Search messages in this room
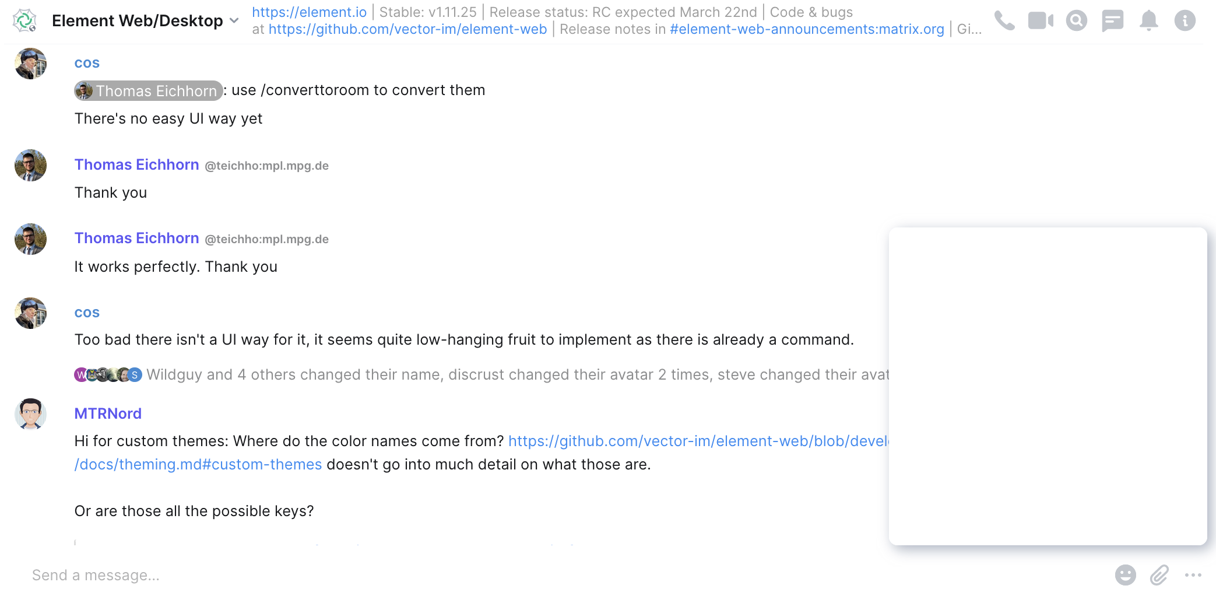Screen dimensions: 1216x596 pyautogui.click(x=1077, y=20)
